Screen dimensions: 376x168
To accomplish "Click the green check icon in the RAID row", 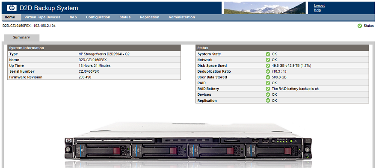I will click(268, 83).
